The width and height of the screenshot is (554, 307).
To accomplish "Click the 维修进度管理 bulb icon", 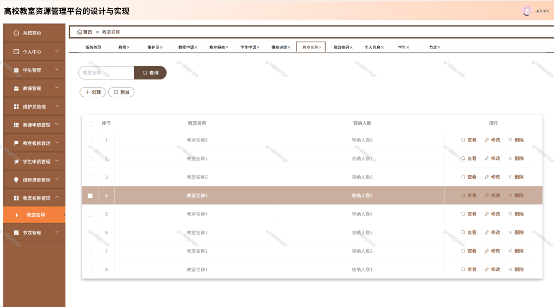I will pyautogui.click(x=16, y=179).
